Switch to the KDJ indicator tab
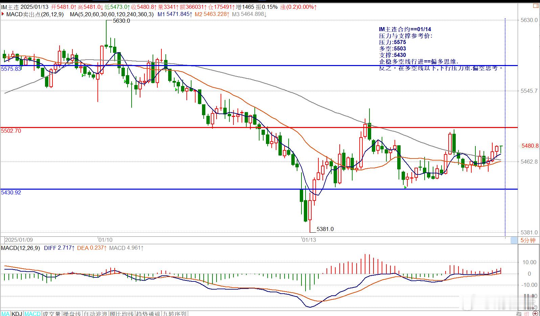This screenshot has width=540, height=316. 17,314
